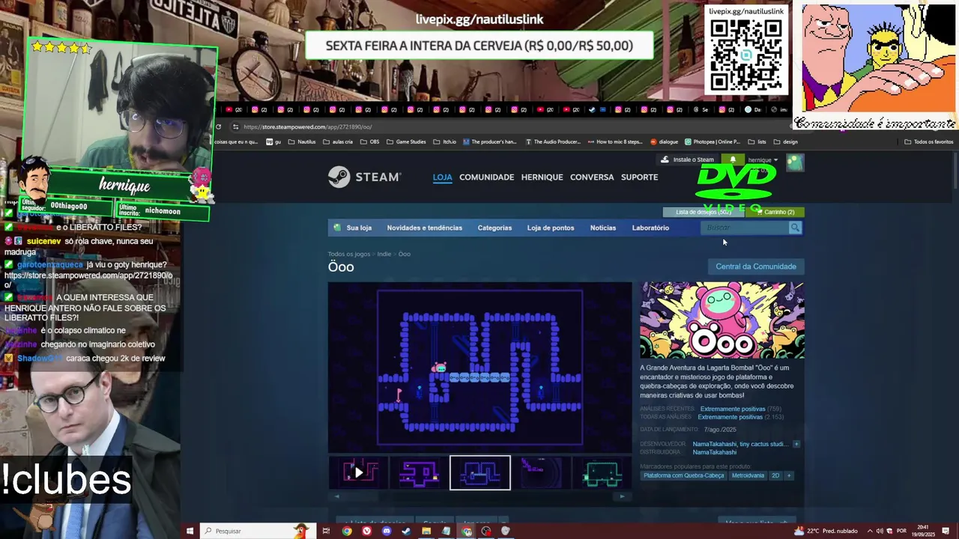Click Instale o Steam button

pos(687,159)
